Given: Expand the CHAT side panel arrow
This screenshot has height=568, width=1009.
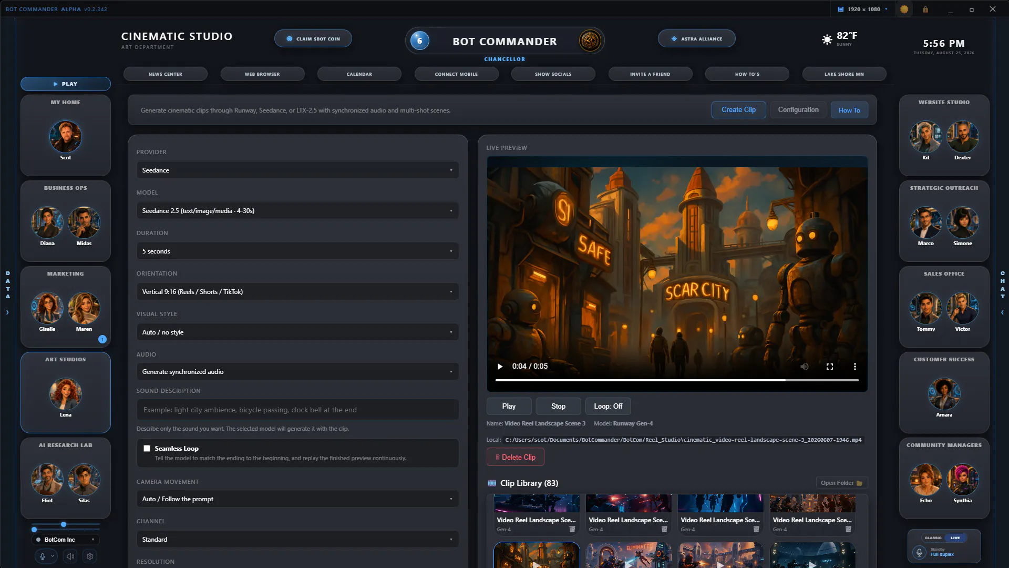Looking at the screenshot, I should [1002, 312].
